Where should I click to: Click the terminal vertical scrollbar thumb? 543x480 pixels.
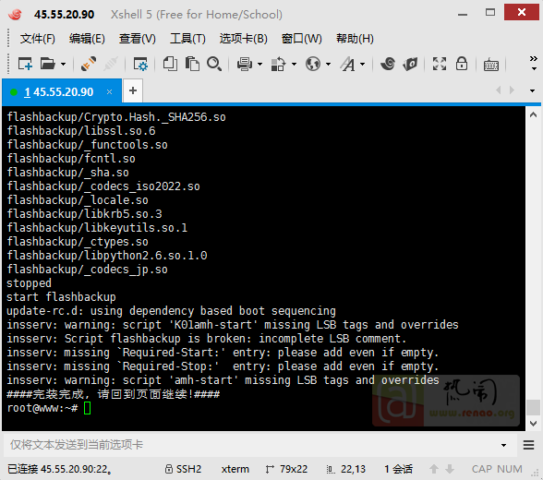[534, 407]
